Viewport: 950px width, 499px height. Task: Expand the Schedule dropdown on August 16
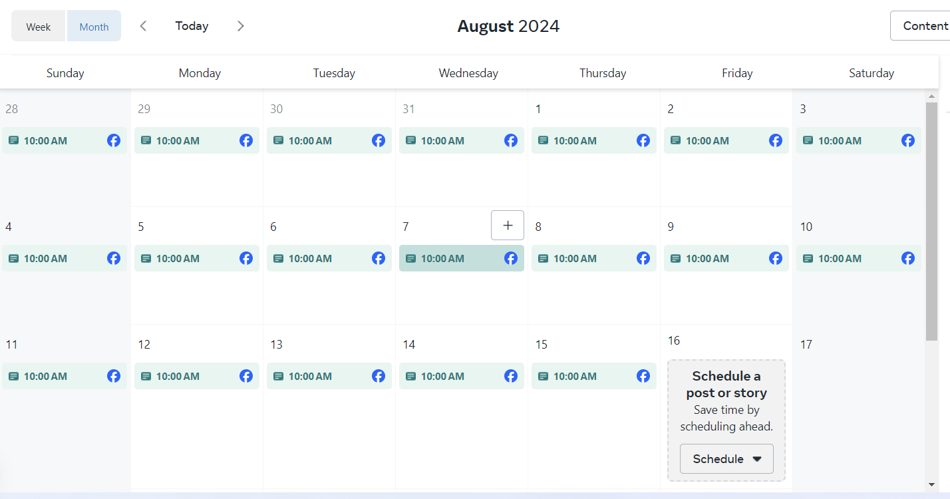[726, 458]
